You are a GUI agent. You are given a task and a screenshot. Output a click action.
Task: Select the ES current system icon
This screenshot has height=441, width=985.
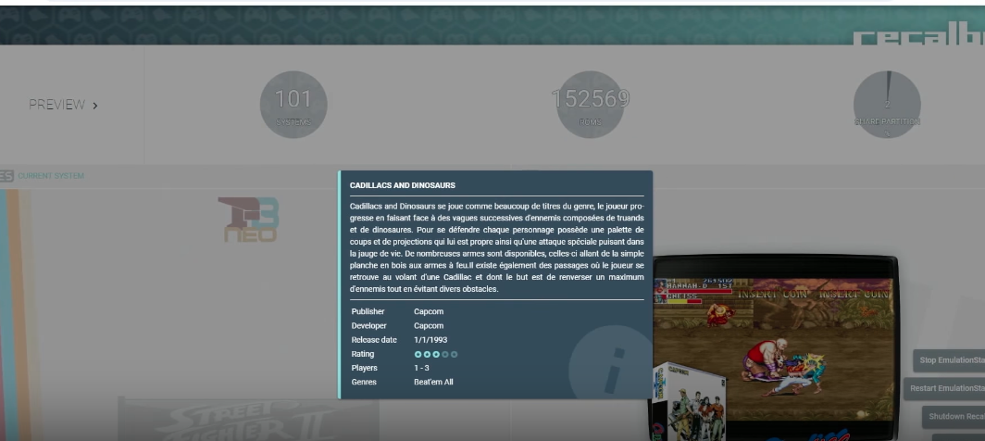[6, 176]
